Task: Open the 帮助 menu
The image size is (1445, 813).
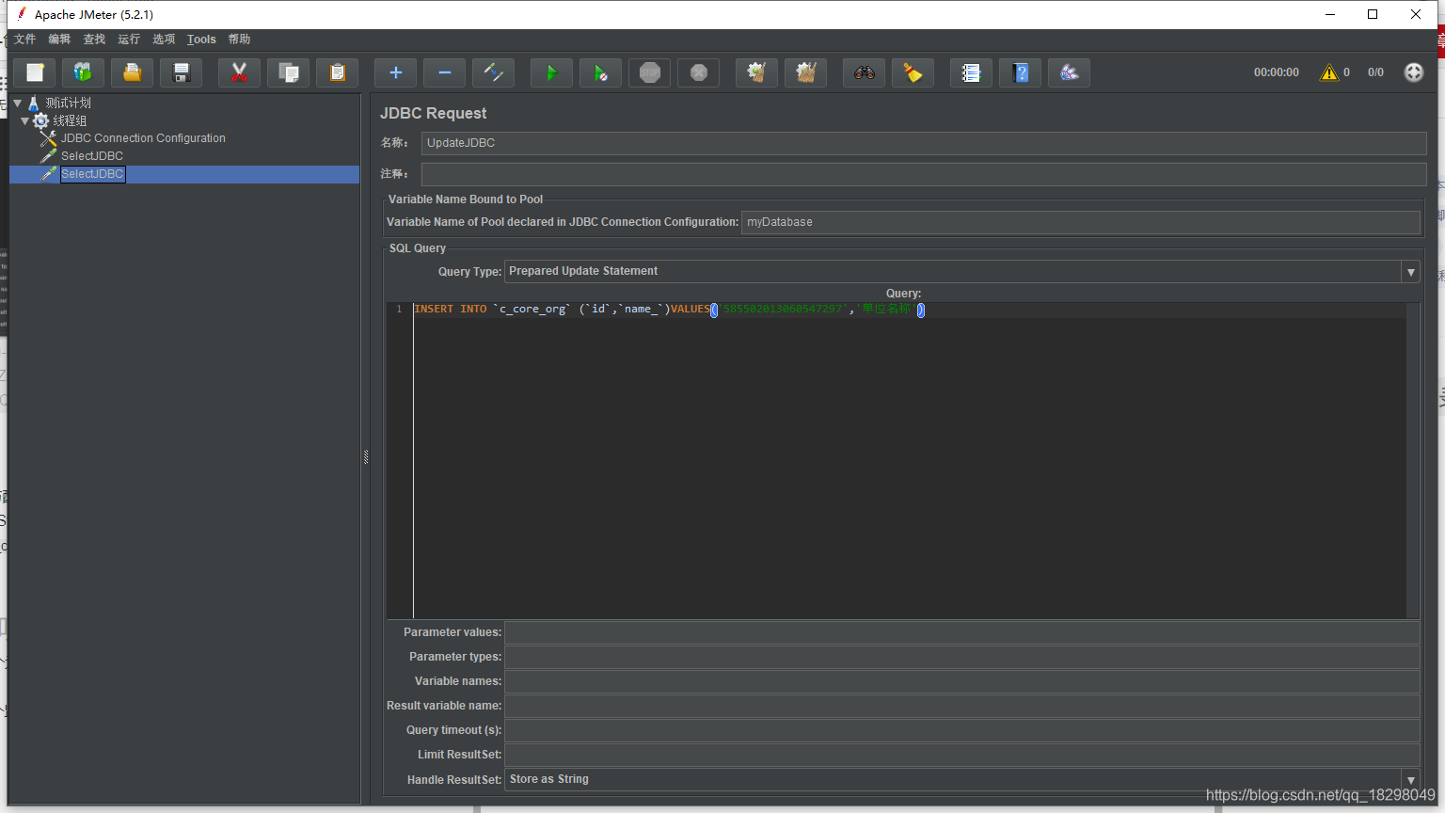Action: pyautogui.click(x=239, y=39)
